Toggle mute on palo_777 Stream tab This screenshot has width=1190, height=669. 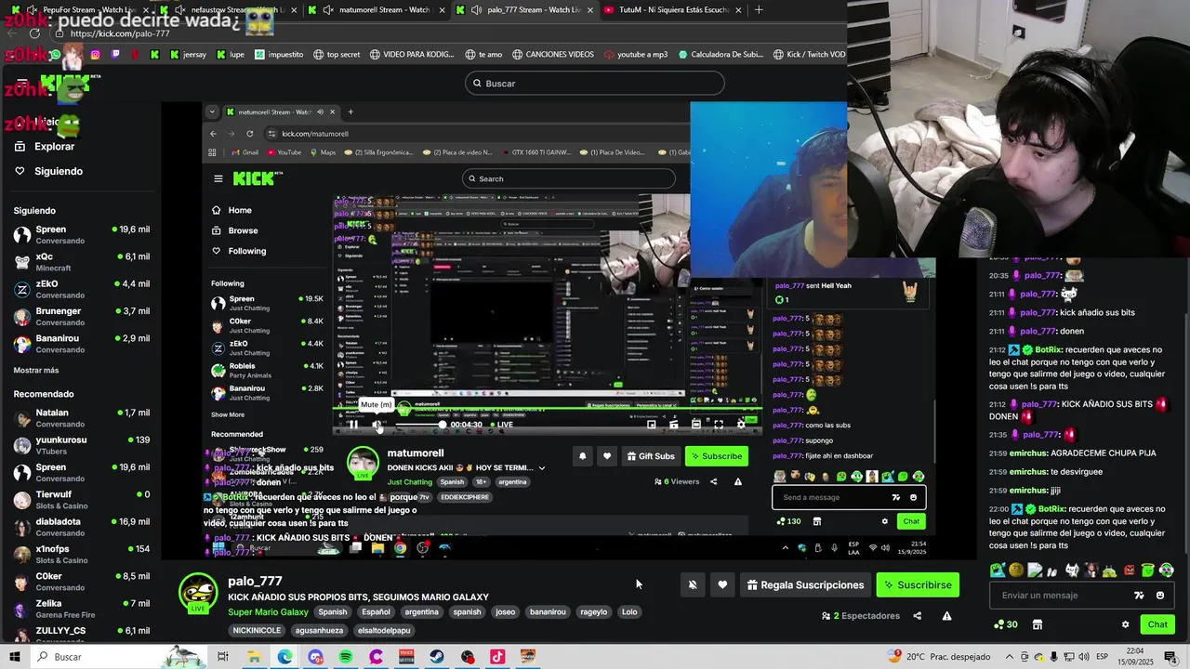[476, 10]
